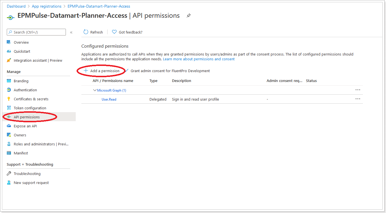Go to App registrations breadcrumb link
This screenshot has height=213, width=386.
point(46,6)
